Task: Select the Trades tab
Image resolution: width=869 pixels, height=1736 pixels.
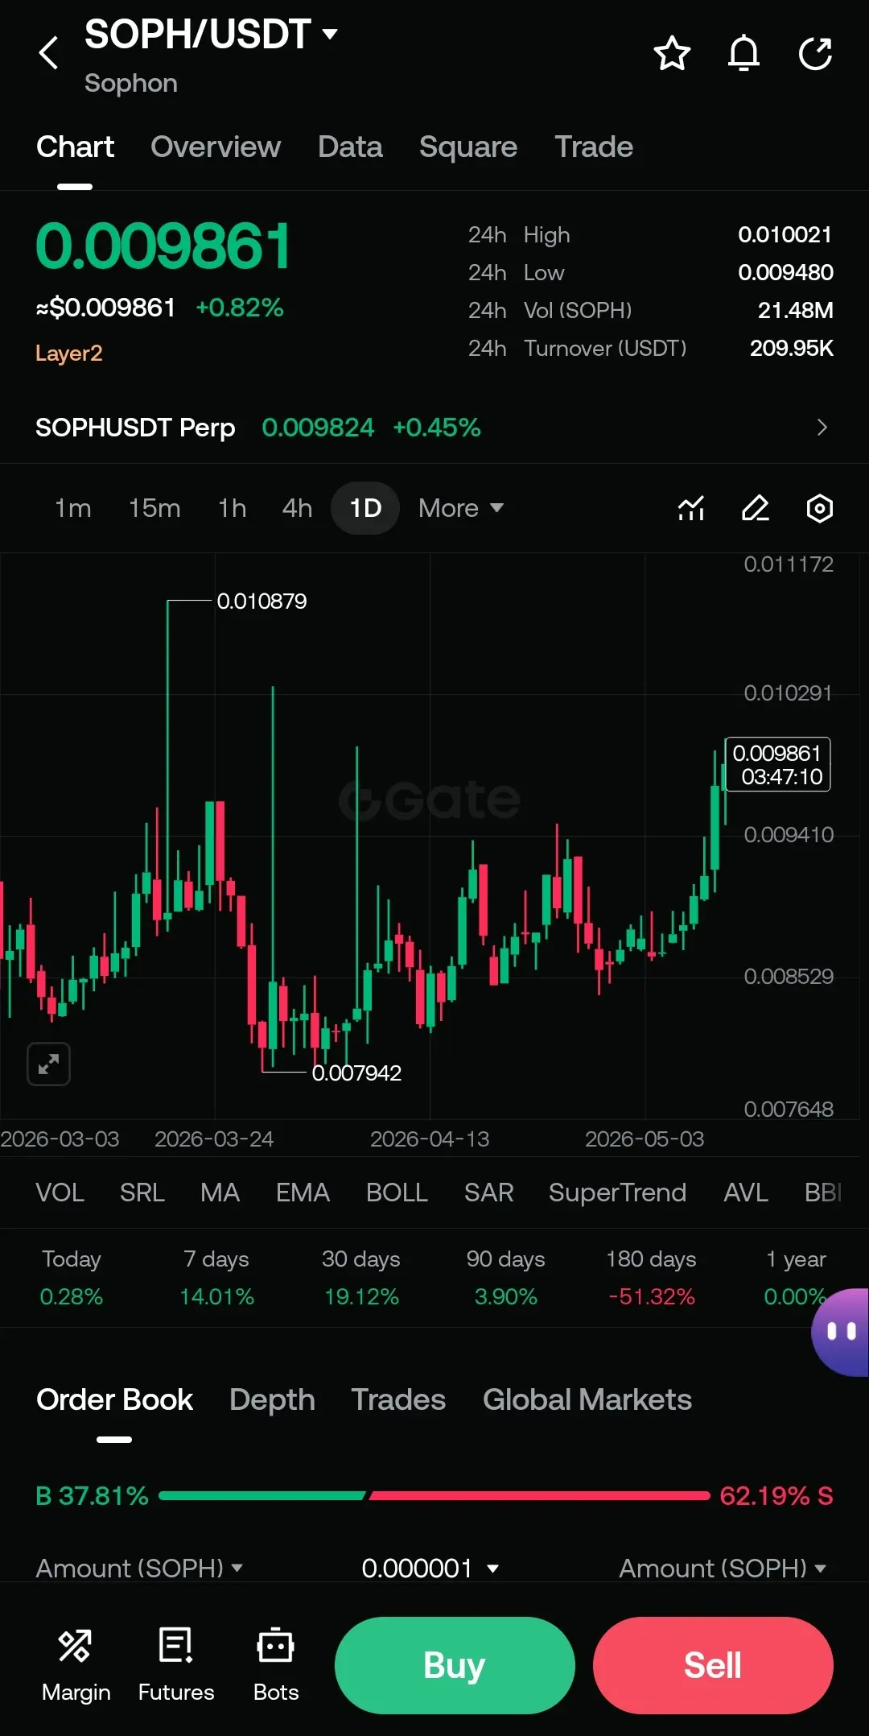Action: [x=398, y=1400]
